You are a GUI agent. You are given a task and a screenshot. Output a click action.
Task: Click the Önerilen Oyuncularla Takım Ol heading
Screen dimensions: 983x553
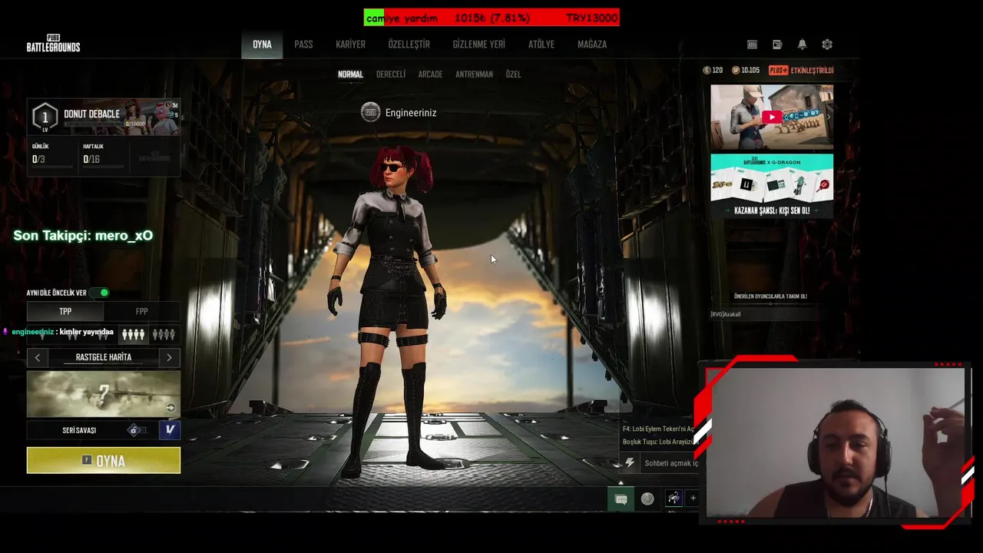[770, 296]
